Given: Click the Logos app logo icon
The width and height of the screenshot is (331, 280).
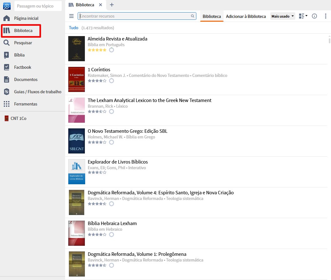Looking at the screenshot, I should (x=7, y=6).
